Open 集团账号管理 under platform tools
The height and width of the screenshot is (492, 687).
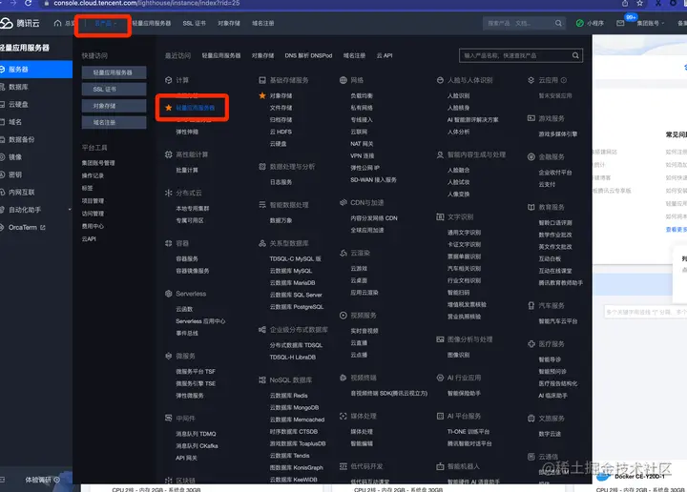pos(98,163)
